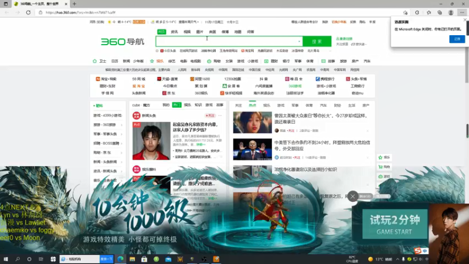Open Windows taskbar search icon

18,259
